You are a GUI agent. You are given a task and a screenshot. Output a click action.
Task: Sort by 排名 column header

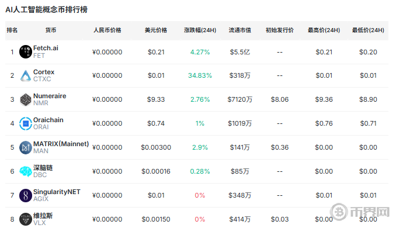click(12, 30)
